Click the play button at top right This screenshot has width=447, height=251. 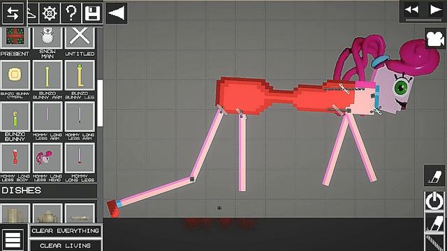(x=436, y=10)
